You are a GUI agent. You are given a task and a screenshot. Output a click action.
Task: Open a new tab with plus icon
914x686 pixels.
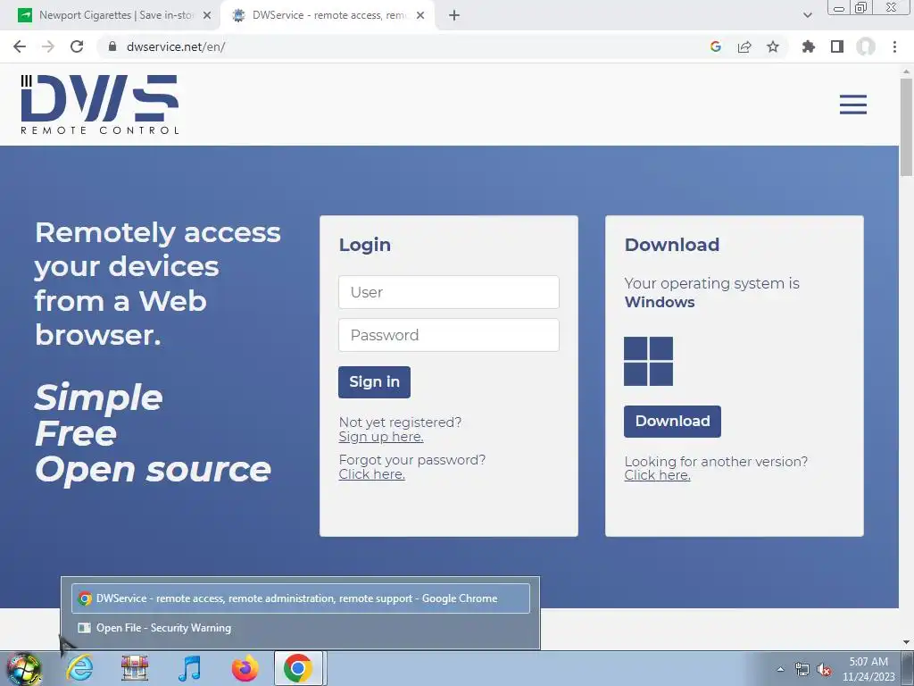click(x=454, y=15)
